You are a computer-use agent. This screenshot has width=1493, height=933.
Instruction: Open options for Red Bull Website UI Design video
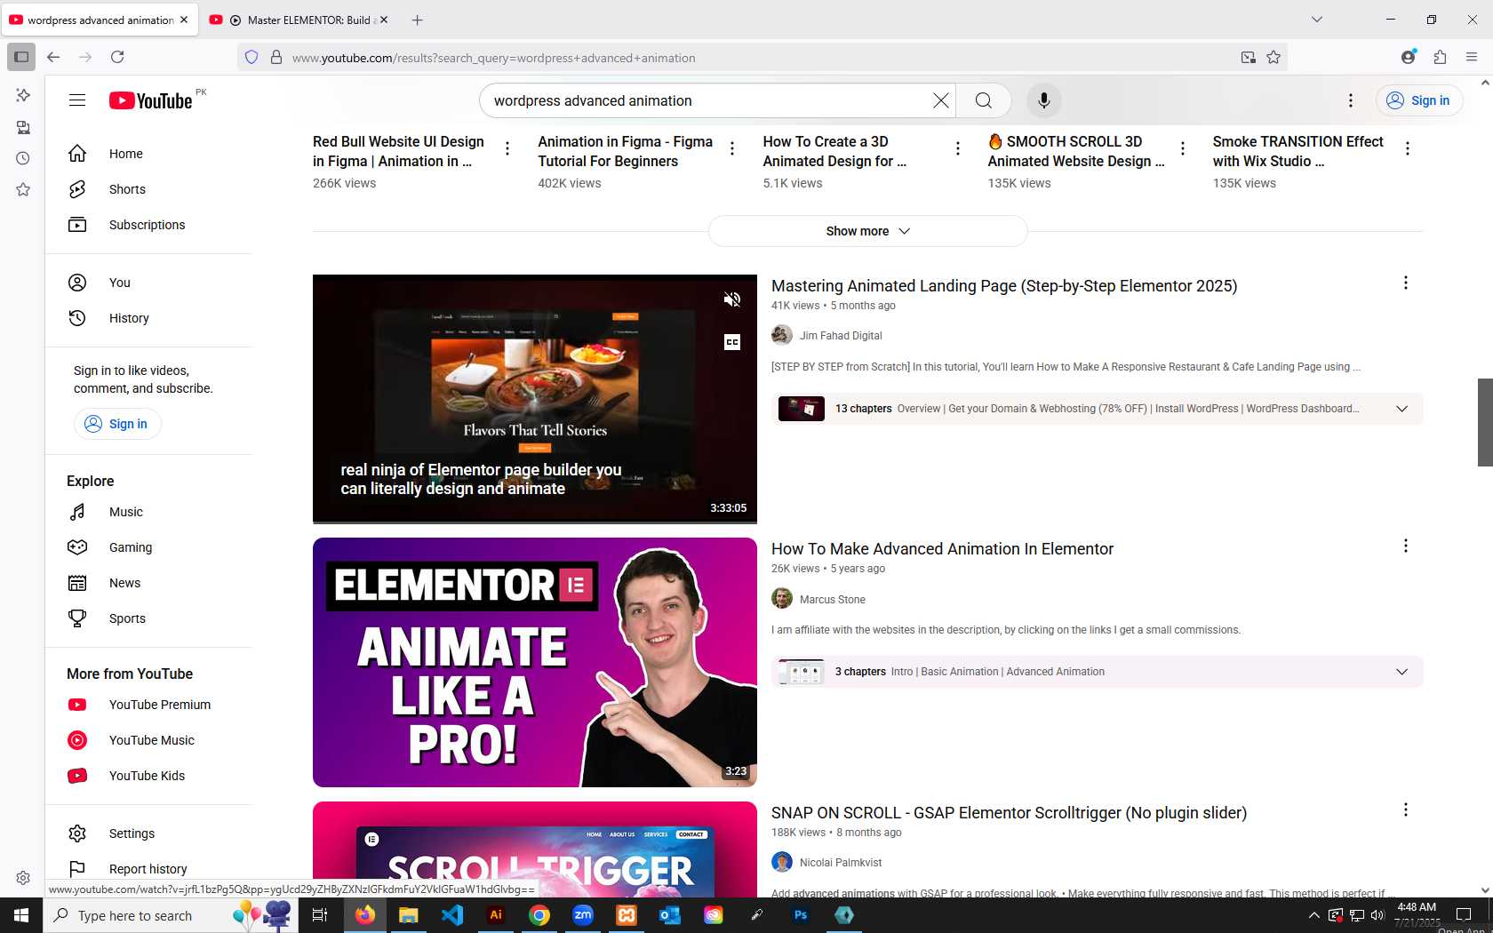(x=507, y=148)
